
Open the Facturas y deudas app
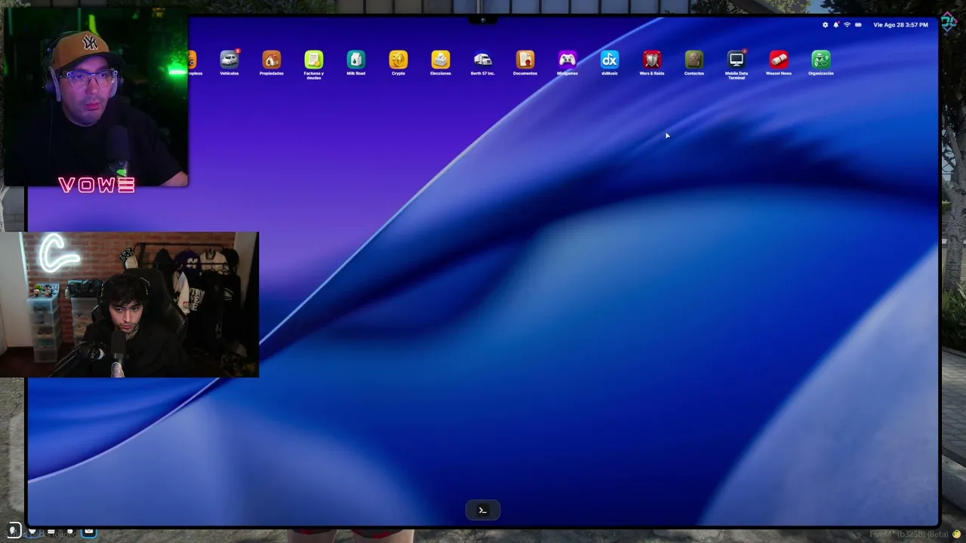coord(314,59)
